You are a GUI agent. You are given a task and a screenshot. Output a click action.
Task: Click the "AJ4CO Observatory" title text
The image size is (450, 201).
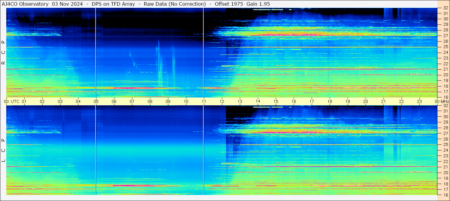25,4
